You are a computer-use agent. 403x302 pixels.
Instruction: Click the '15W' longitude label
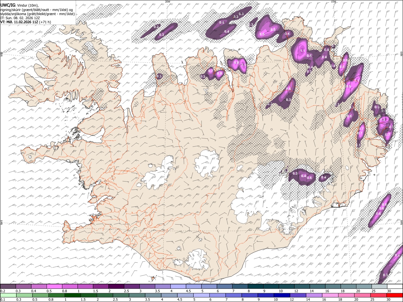334,2
